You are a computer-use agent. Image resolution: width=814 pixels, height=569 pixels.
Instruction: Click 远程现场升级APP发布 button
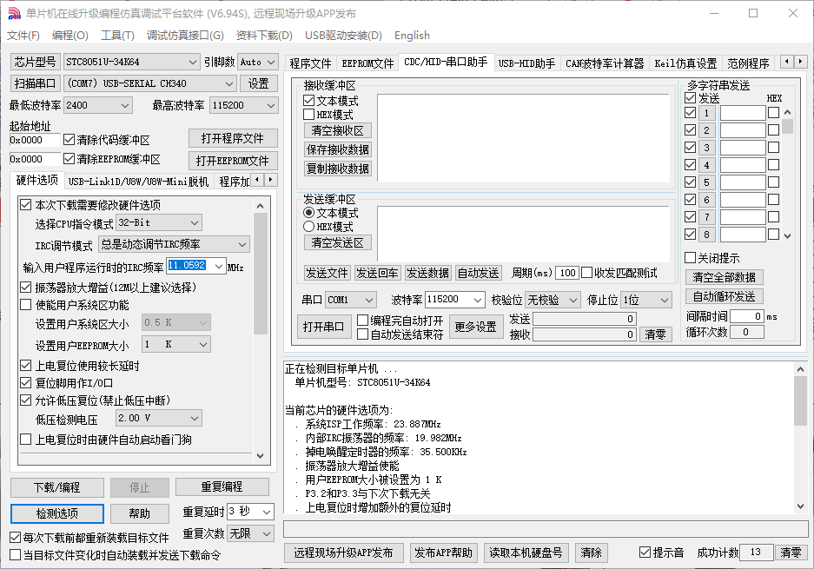344,552
